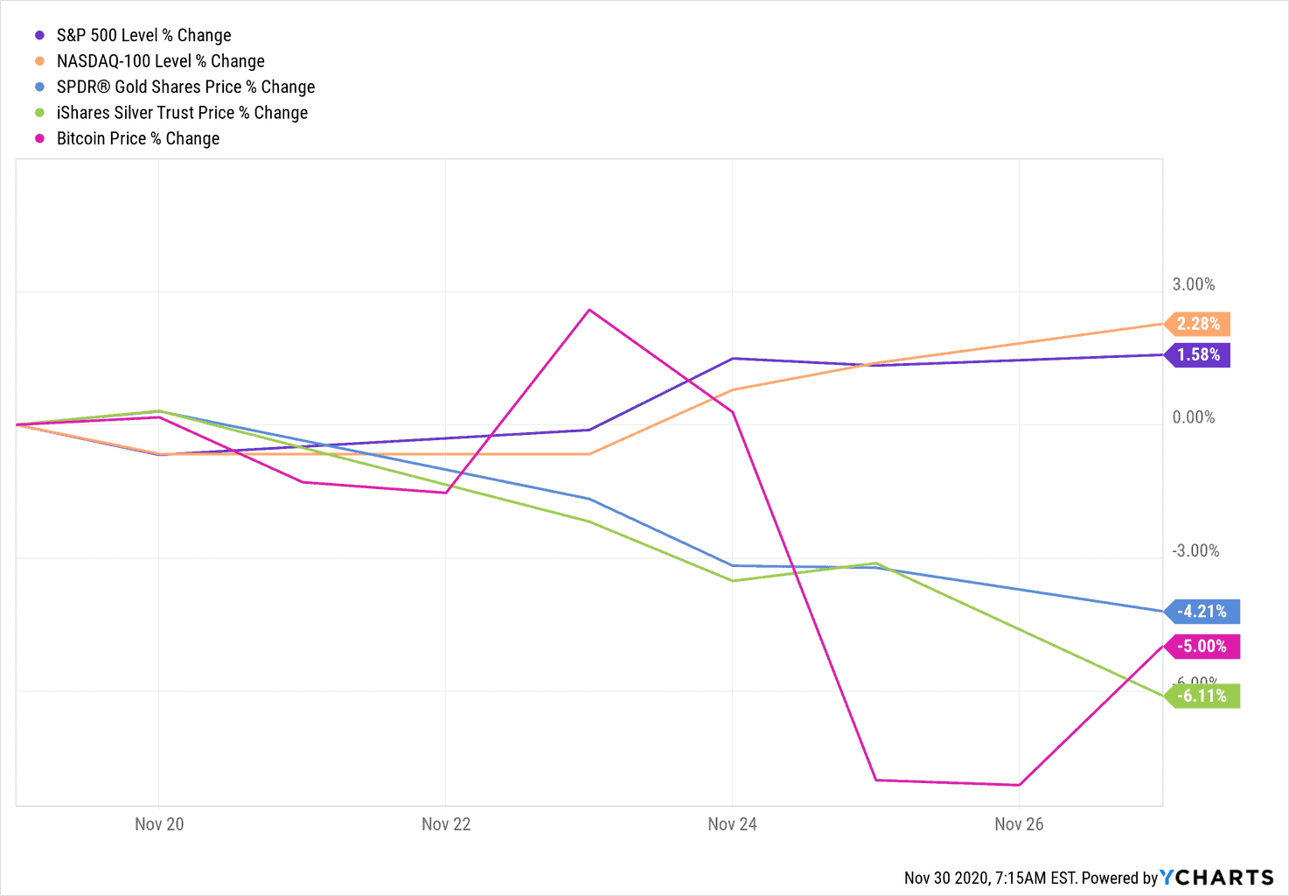The height and width of the screenshot is (896, 1289).
Task: Click the orange 2.28% value flag
Action: click(x=1198, y=324)
